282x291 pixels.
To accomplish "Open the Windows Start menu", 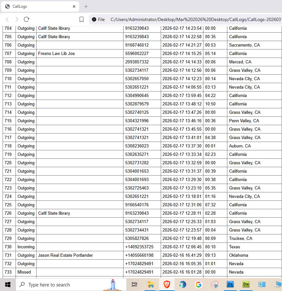I will [8, 285].
